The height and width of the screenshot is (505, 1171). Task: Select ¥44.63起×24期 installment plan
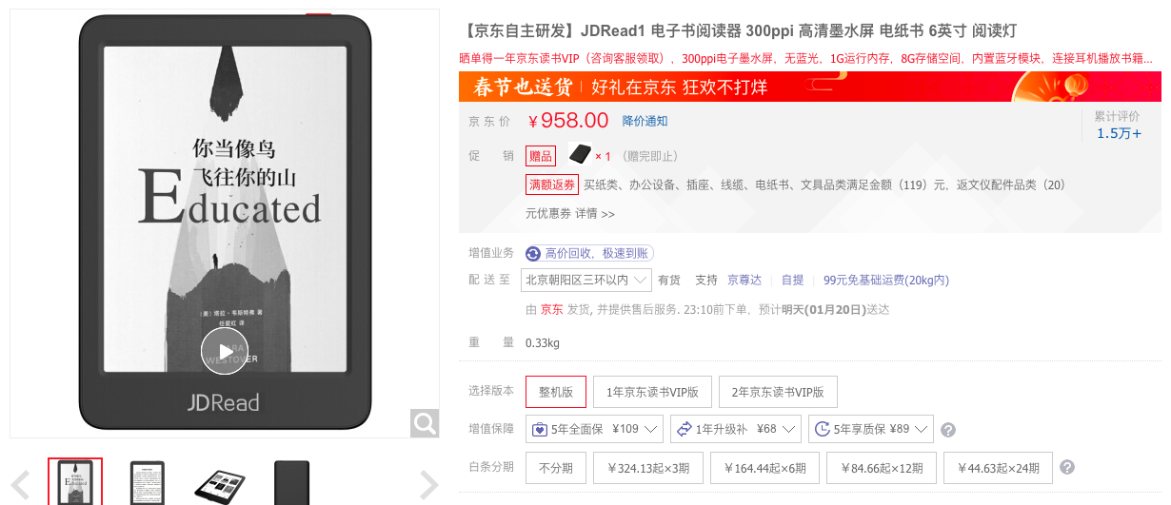(x=998, y=467)
